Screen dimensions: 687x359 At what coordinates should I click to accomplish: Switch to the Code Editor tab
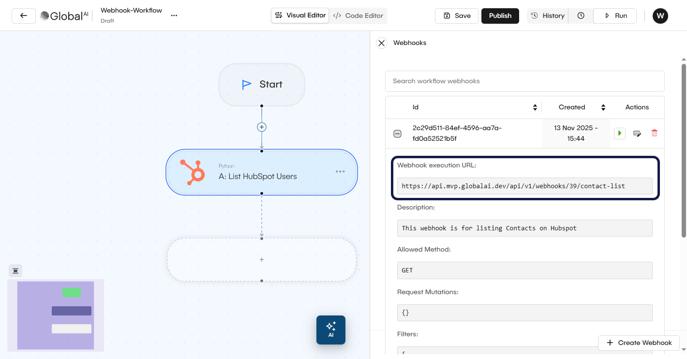[358, 15]
